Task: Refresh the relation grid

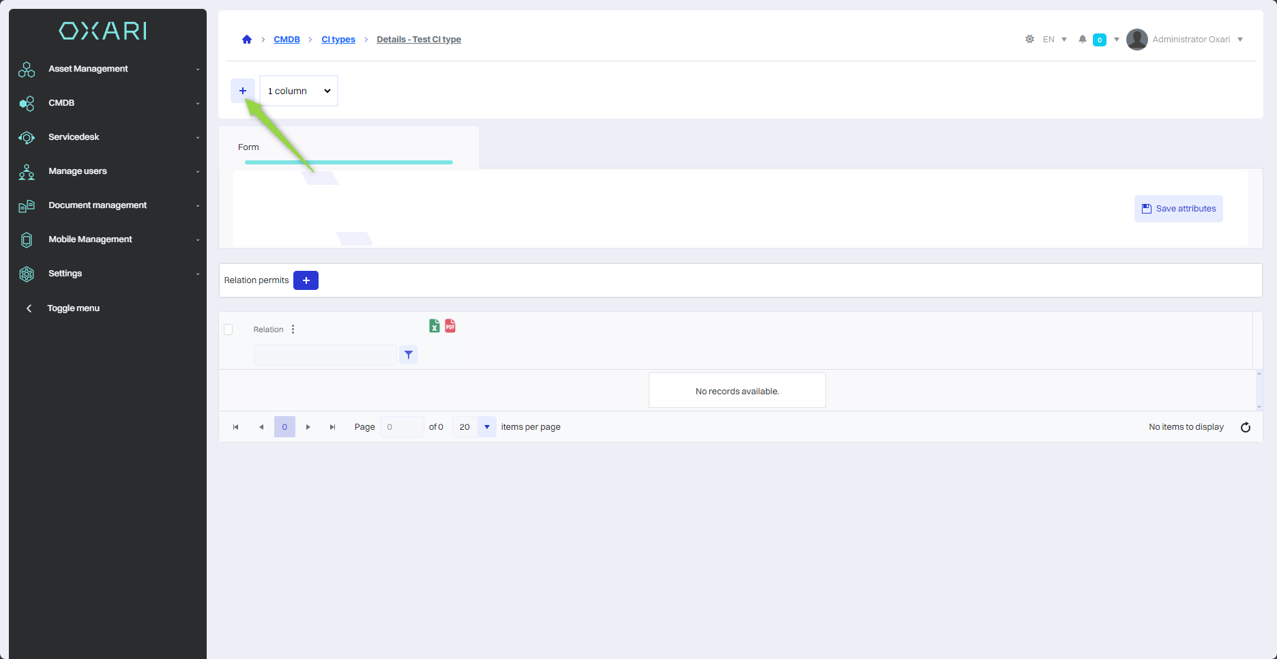Action: [1245, 427]
